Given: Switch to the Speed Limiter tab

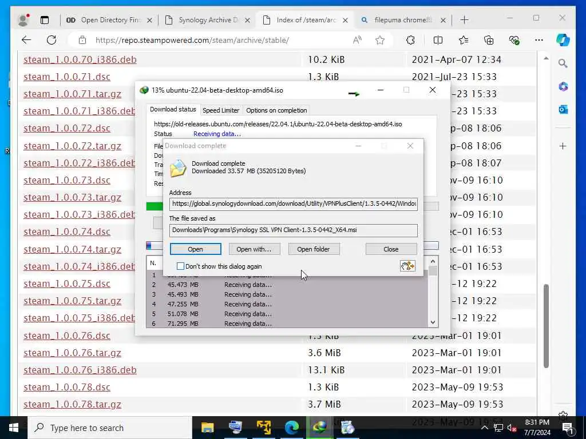Looking at the screenshot, I should click(x=220, y=110).
